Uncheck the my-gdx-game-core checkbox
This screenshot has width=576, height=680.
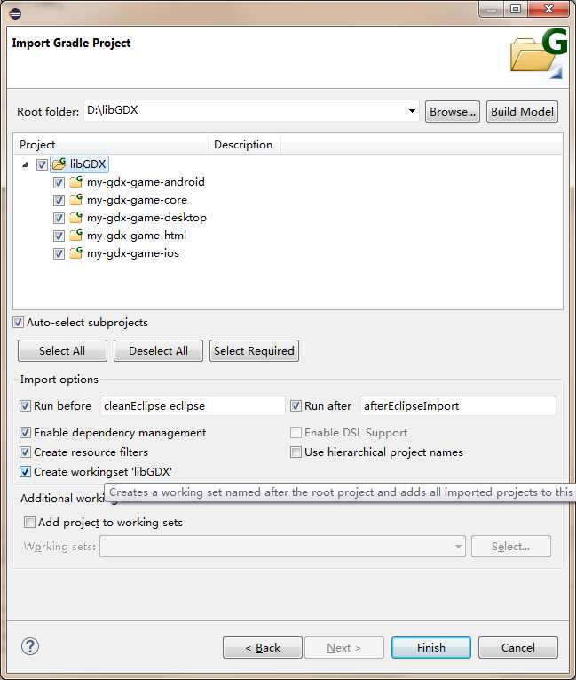59,200
